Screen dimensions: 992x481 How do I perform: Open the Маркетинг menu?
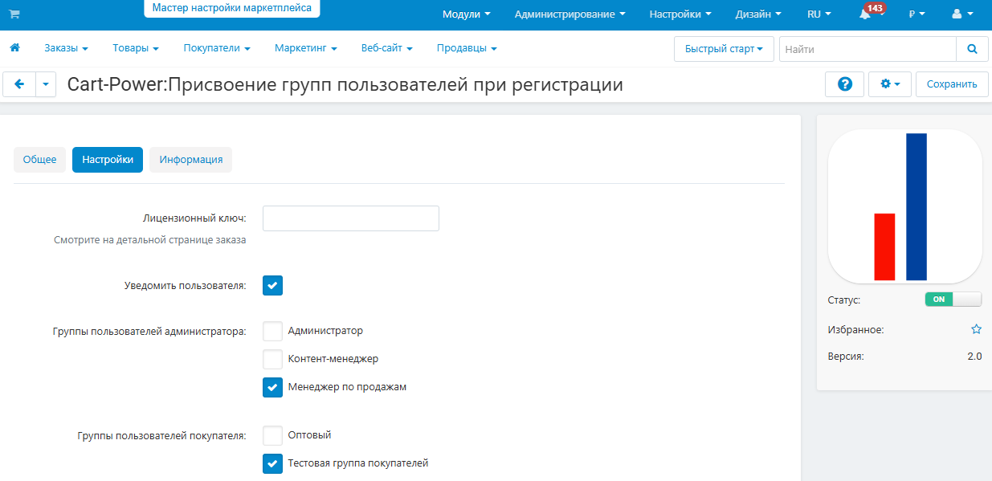(305, 48)
